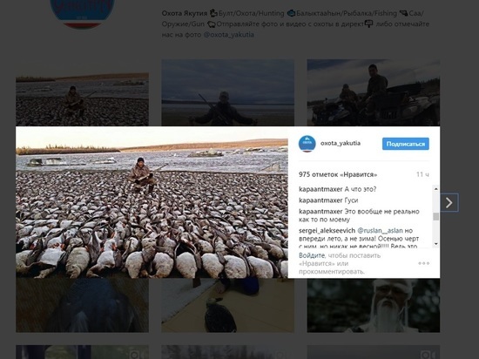479x359 pixels.
Task: Open thumbnail of men on ATV
Action: (374, 92)
